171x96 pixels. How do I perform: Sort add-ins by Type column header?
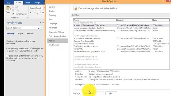tap(161, 20)
